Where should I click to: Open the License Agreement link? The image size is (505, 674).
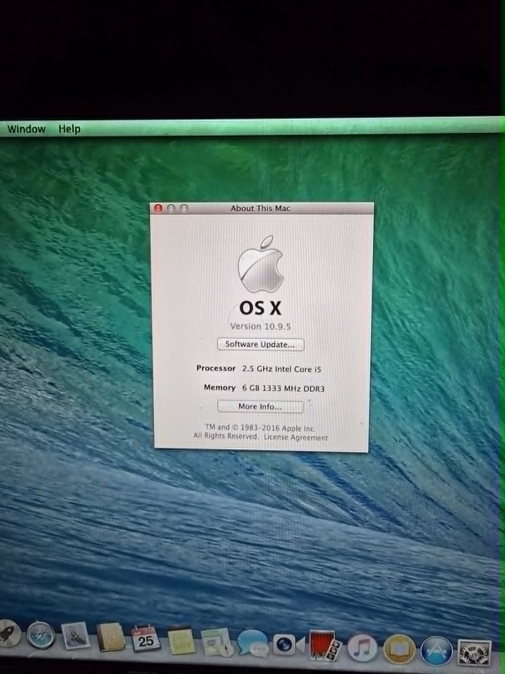coord(296,437)
